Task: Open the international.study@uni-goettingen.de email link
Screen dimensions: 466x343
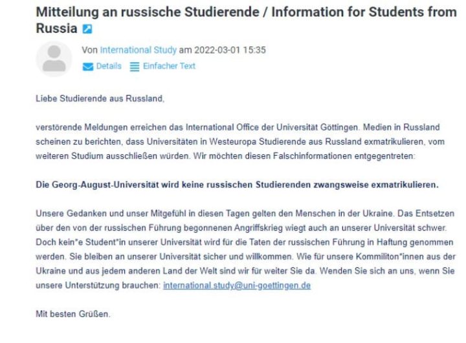Action: pos(237,286)
